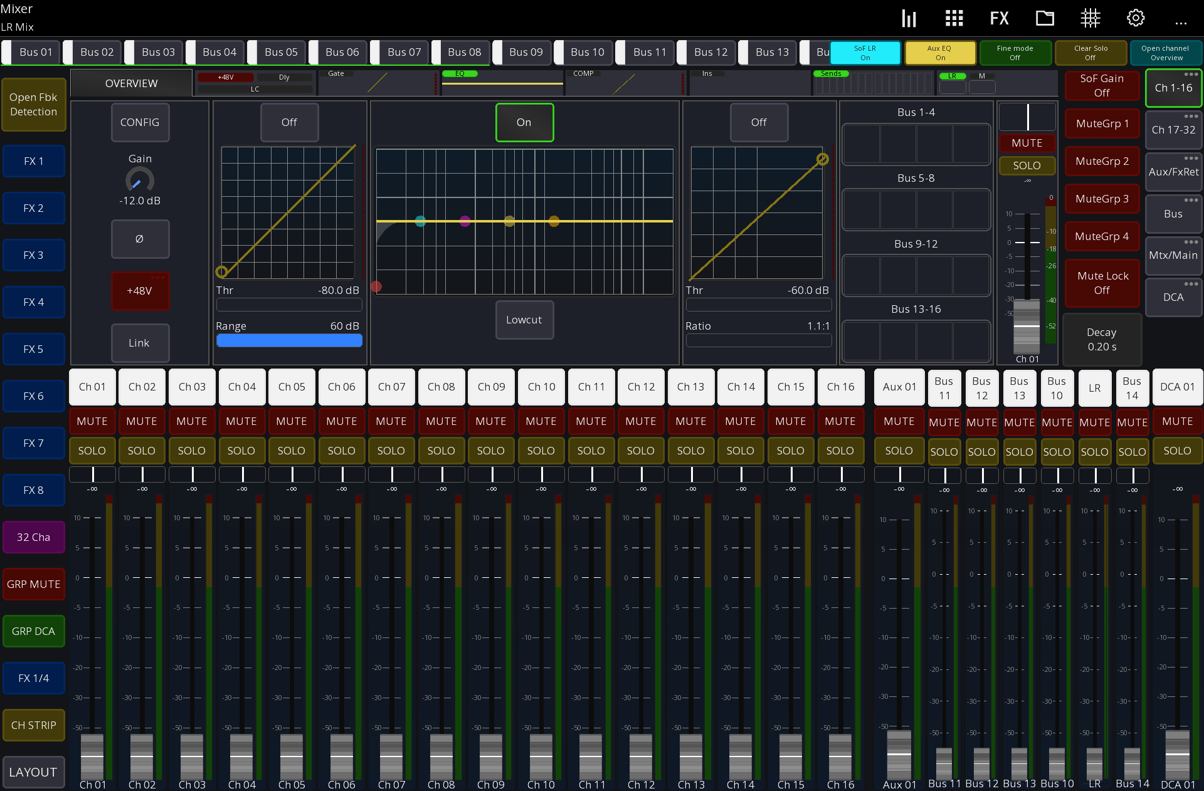Screen dimensions: 1204x791
Task: Toggle SoF LR On
Action: point(865,53)
